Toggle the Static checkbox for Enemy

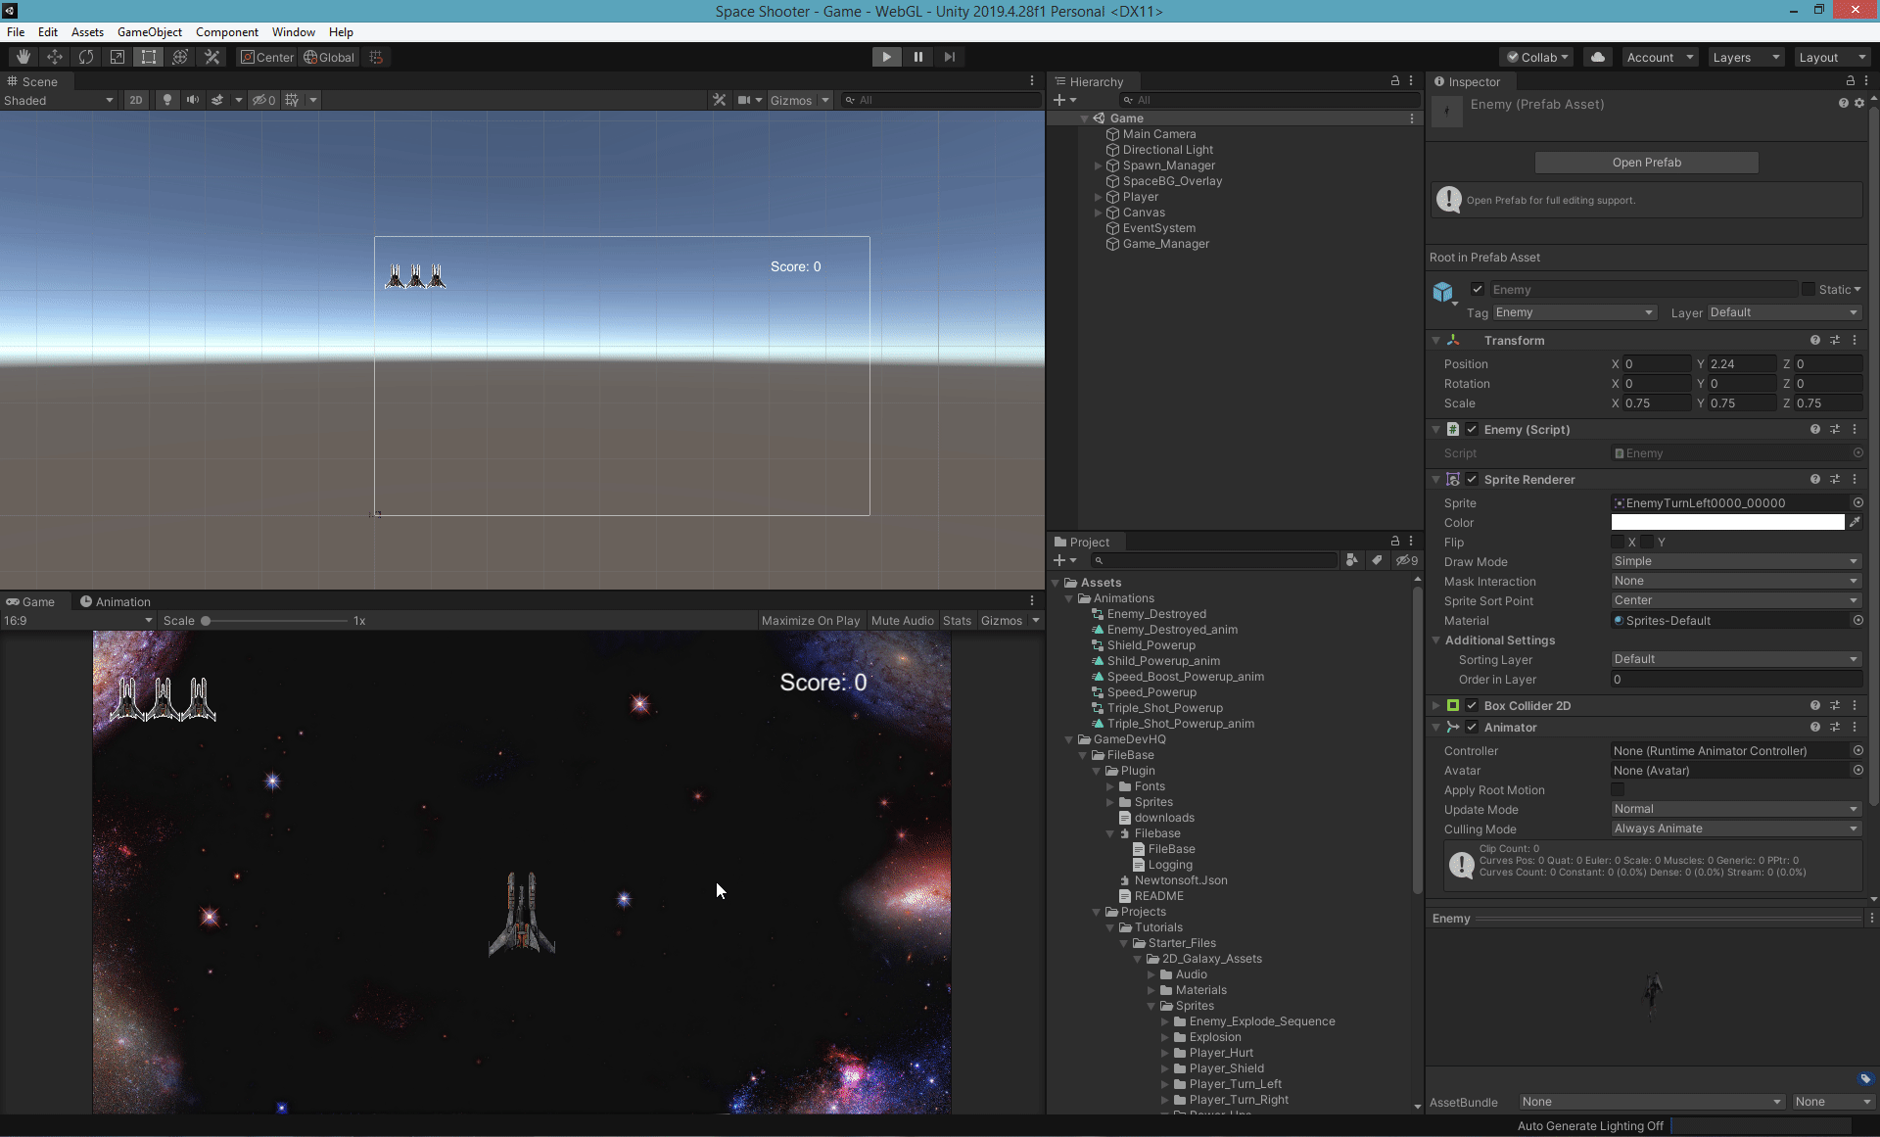pyautogui.click(x=1809, y=289)
